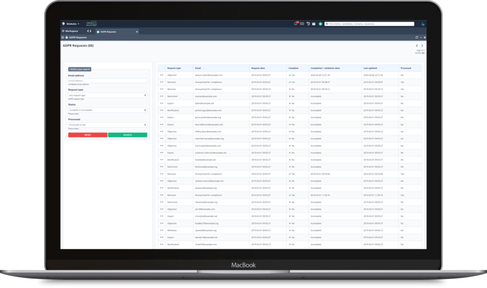This screenshot has height=288, width=487.
Task: Open the recent history clock icon
Action: tap(308, 23)
